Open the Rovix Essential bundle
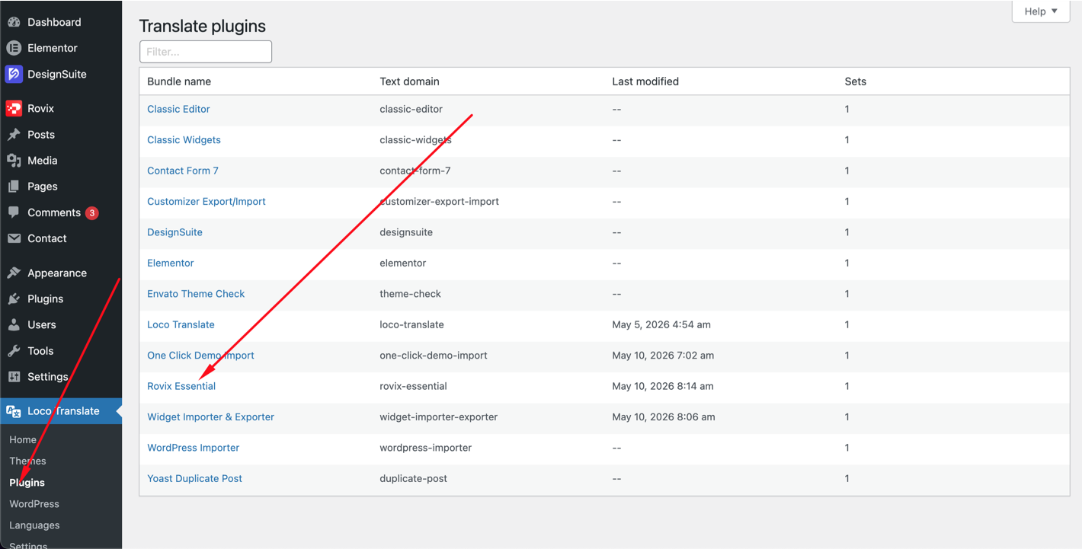The height and width of the screenshot is (549, 1082). [181, 386]
